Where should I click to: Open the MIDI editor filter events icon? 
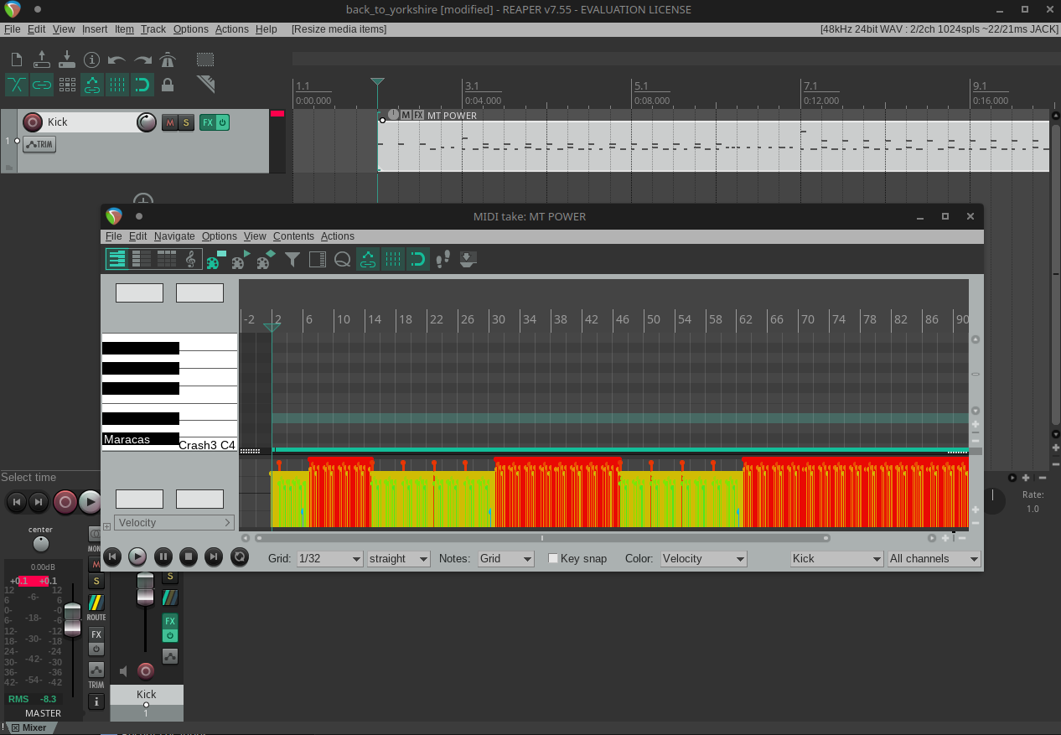tap(292, 260)
